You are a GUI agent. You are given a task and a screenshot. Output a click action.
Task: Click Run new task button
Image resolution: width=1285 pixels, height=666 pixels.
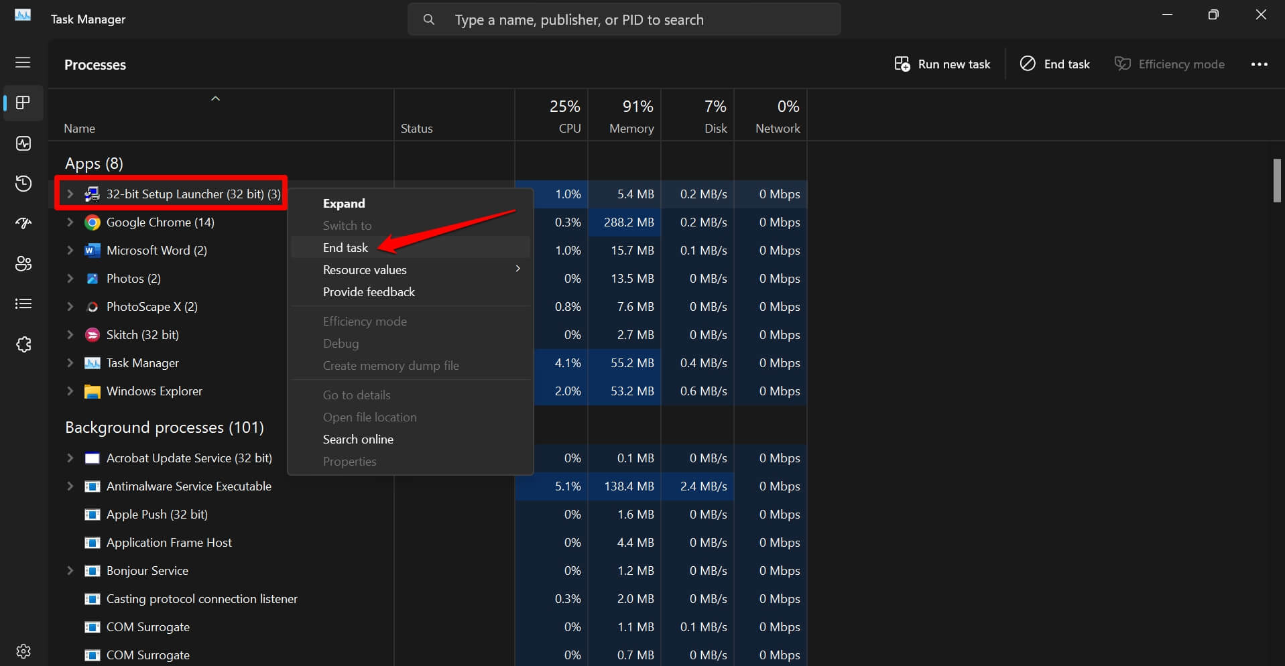pyautogui.click(x=942, y=64)
